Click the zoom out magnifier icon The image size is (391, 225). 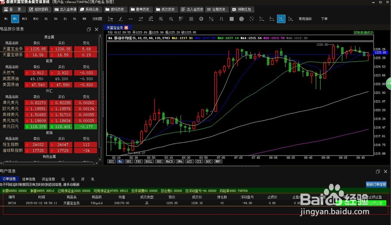click(171, 19)
